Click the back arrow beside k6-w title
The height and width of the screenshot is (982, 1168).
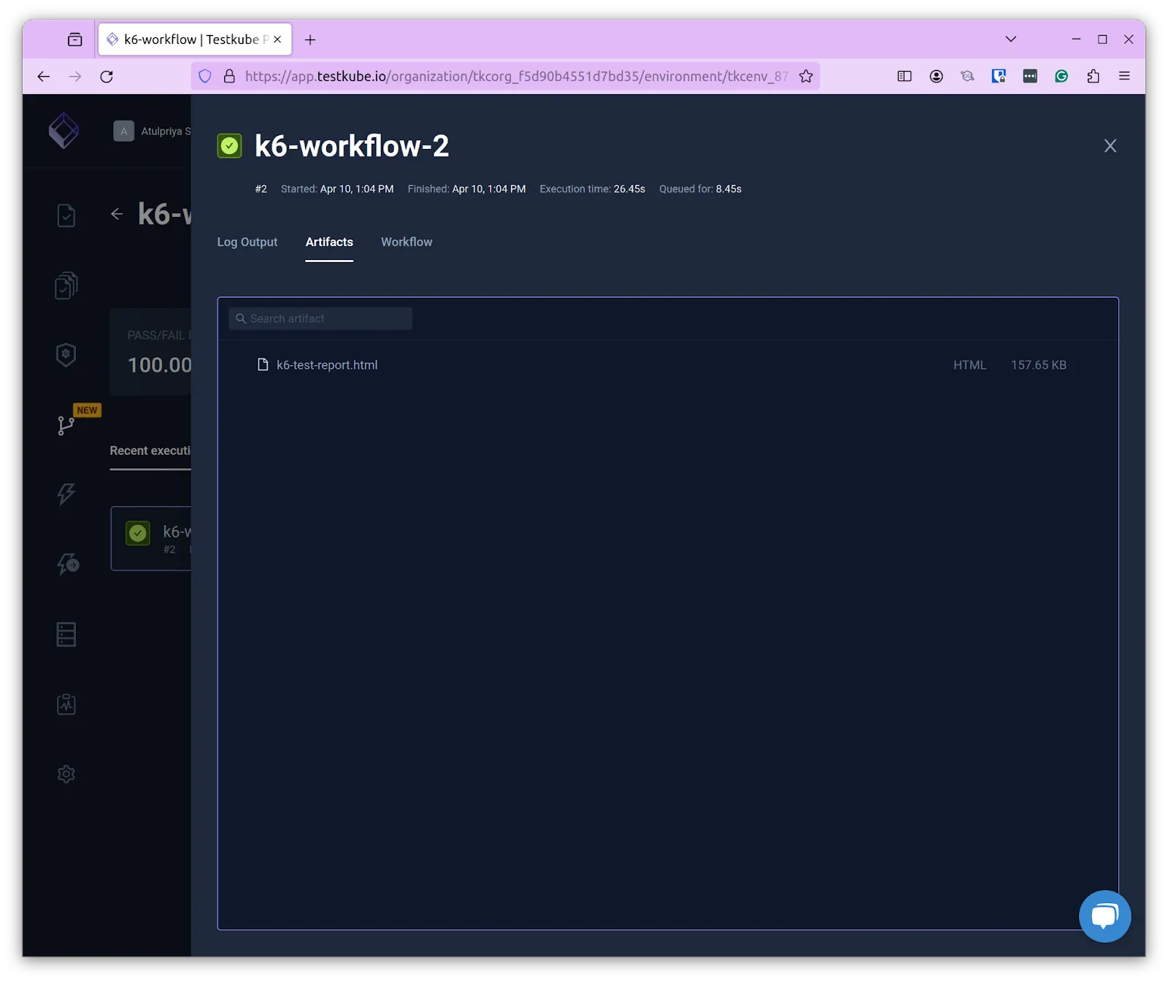(117, 214)
